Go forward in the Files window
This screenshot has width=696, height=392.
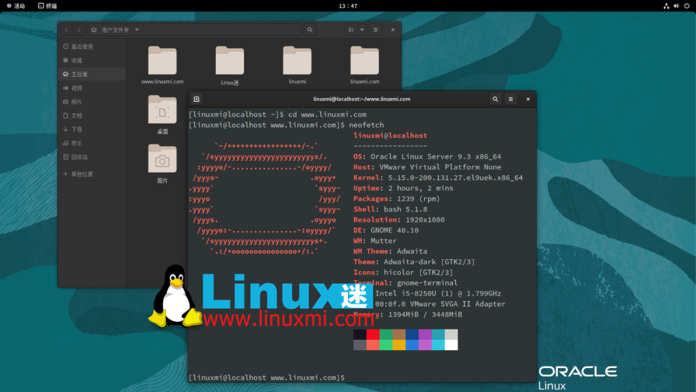[79, 30]
